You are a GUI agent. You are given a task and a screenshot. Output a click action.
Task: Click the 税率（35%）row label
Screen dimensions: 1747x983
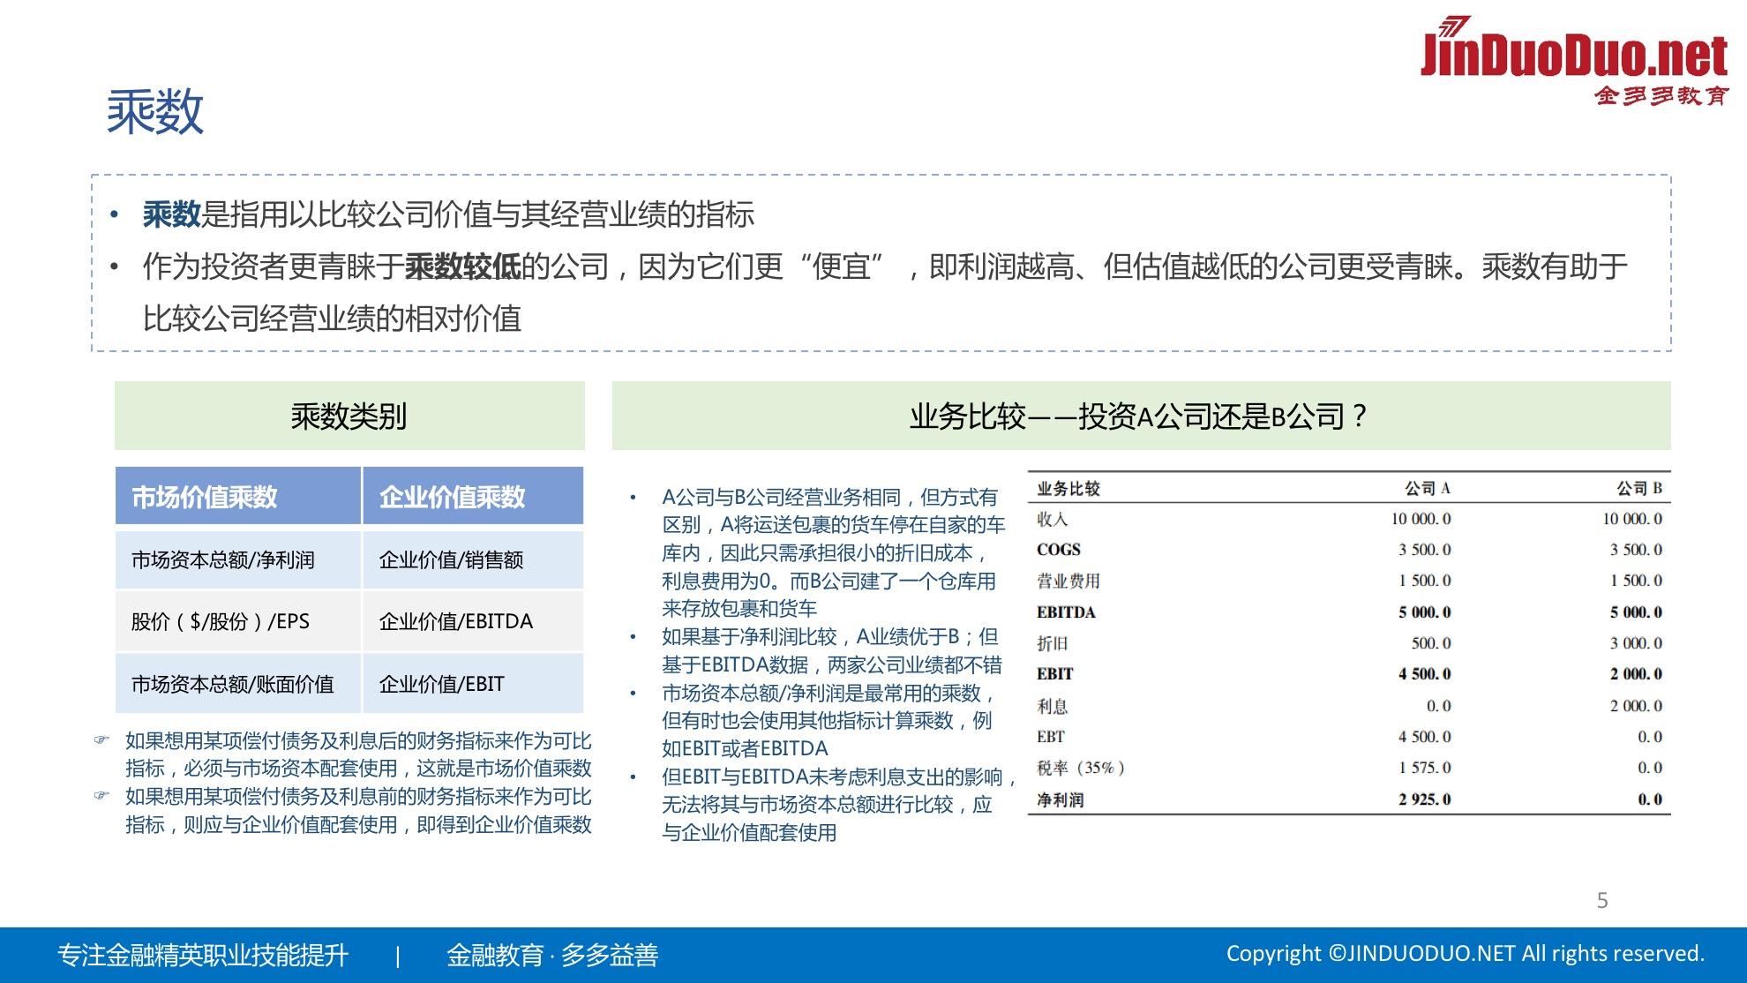[1082, 768]
